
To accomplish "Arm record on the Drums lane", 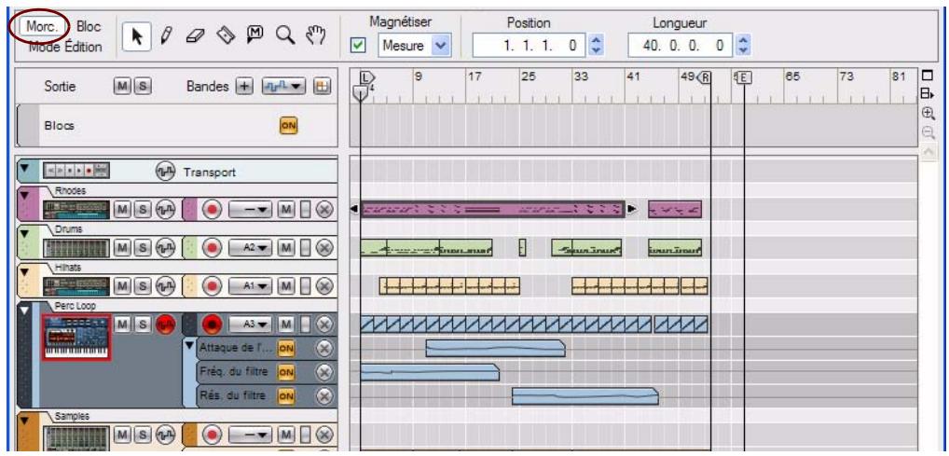I will (x=212, y=248).
